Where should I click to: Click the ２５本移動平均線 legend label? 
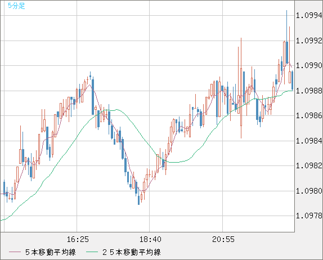point(132,252)
